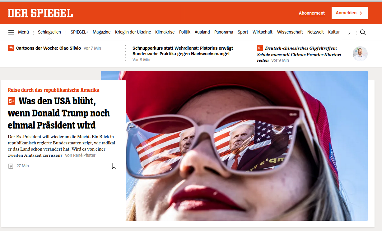Screen dimensions: 382x231
Task: Go to the Kultur section
Action: click(334, 32)
